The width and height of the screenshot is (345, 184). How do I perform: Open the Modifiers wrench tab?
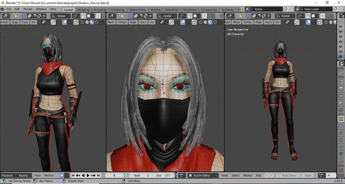(x=341, y=126)
